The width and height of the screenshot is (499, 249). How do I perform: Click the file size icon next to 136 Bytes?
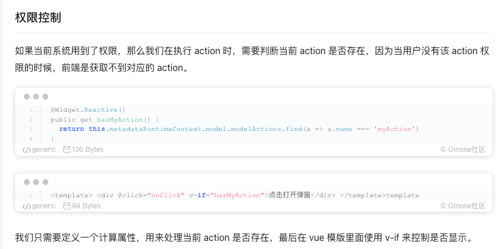pos(67,149)
